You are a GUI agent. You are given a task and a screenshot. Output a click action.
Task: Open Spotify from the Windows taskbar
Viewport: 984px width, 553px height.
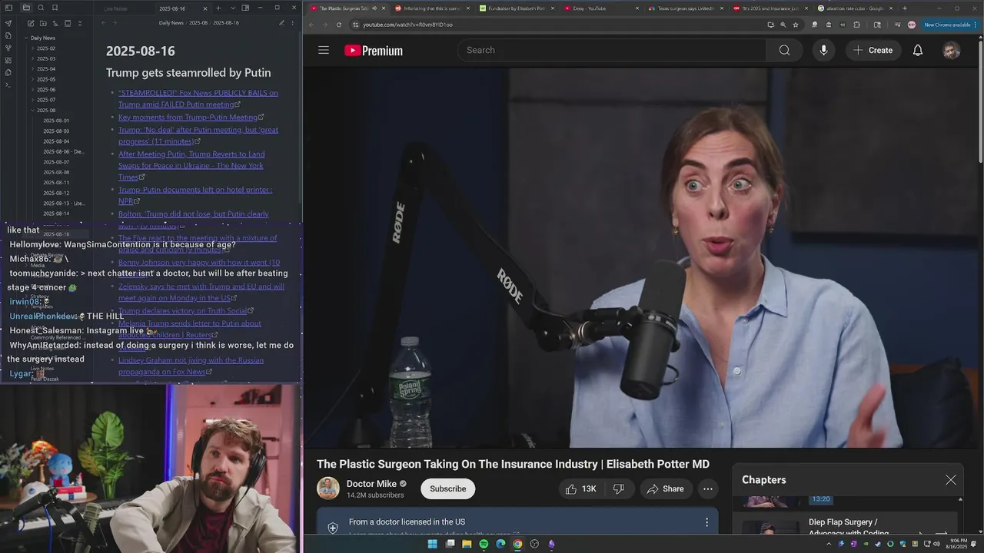484,544
